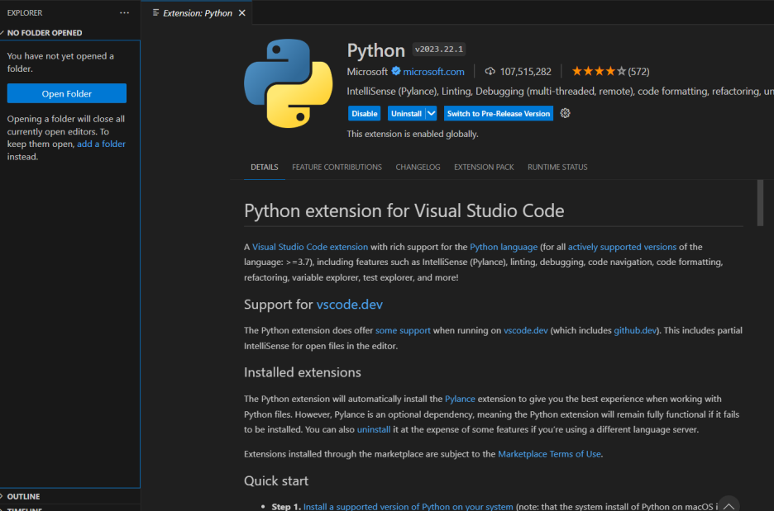Click the star rating for the extension
Image resolution: width=774 pixels, height=511 pixels.
pyautogui.click(x=599, y=72)
